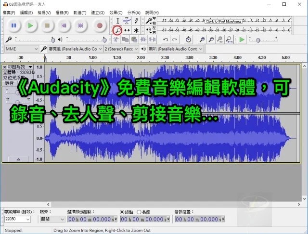Image resolution: width=308 pixels, height=234 pixels.
Task: Select the Selection (I-beam) tool
Action: coord(117,21)
